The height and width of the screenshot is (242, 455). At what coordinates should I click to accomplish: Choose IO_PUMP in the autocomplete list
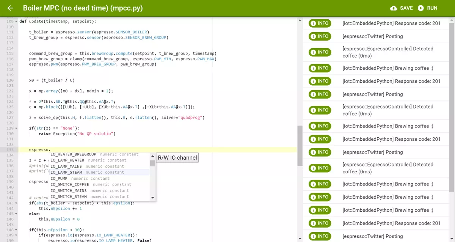[61, 178]
